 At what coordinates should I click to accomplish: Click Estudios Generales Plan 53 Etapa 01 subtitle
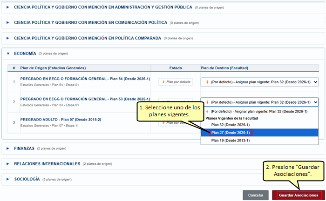pos(49,105)
